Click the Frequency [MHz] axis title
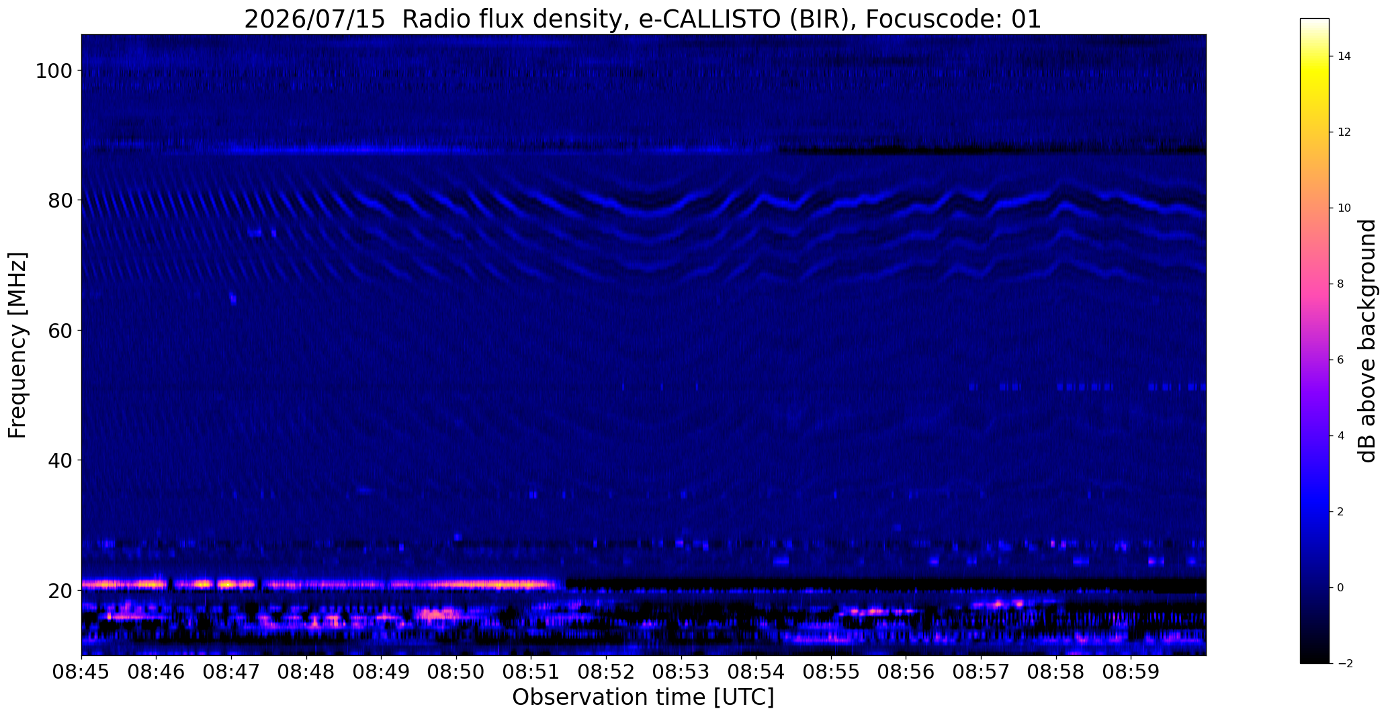The image size is (1388, 717). coord(18,345)
